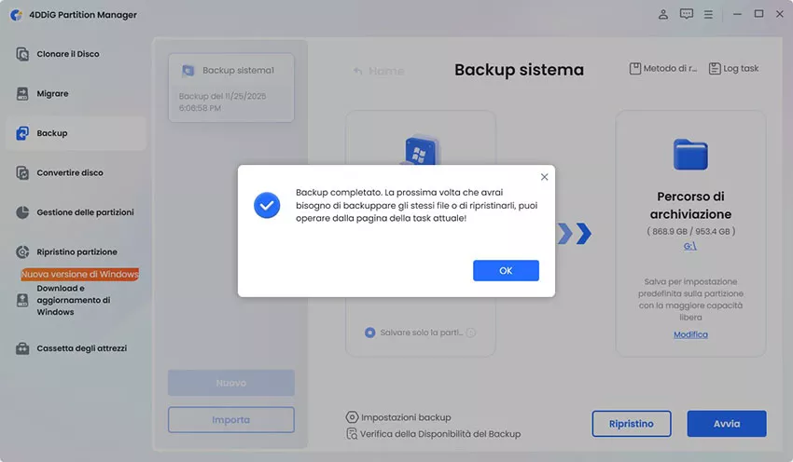Click the Windows system source icon
This screenshot has height=462, width=793.
pos(421,150)
